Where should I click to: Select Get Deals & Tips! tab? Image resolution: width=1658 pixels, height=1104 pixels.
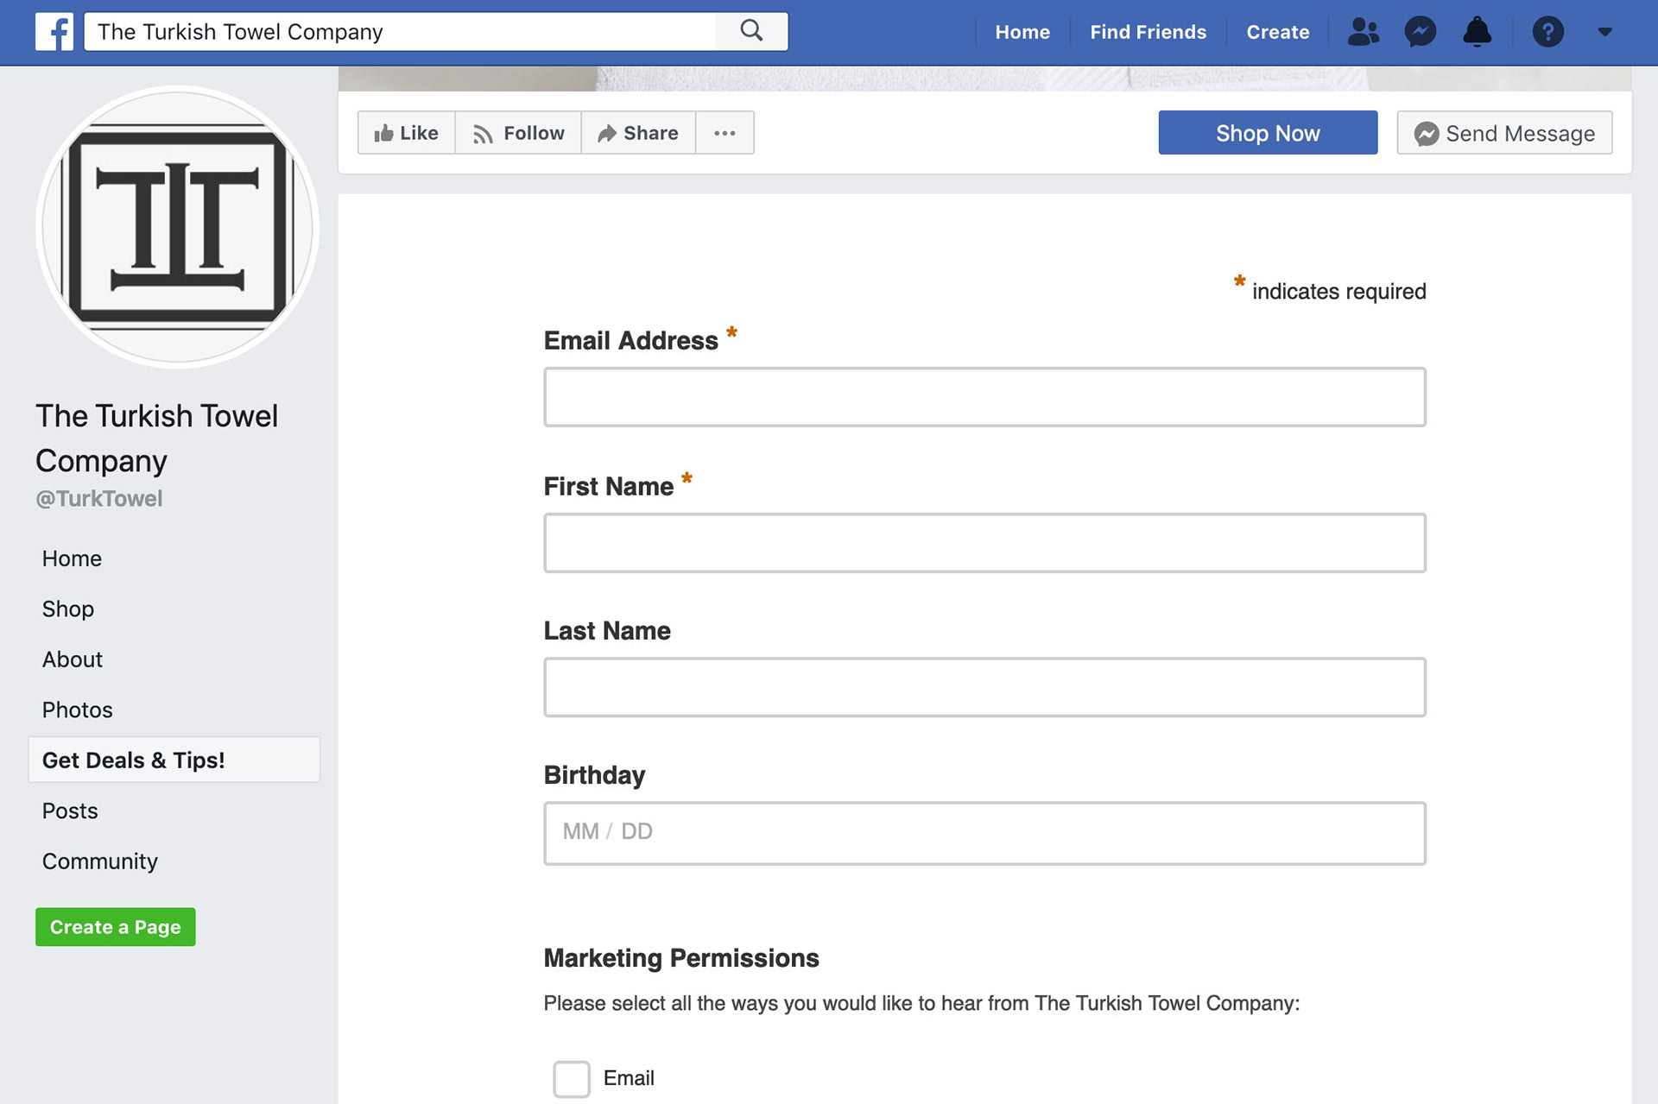[174, 760]
